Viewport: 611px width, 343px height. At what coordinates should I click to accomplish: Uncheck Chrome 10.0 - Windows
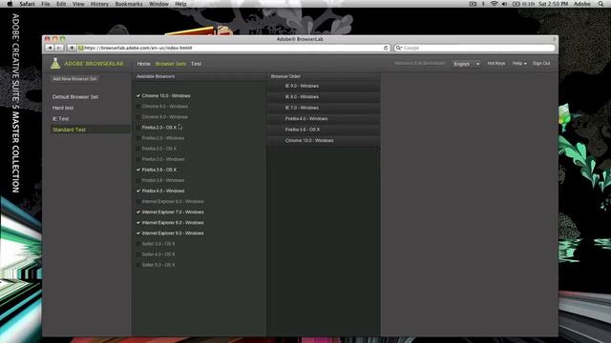pyautogui.click(x=138, y=95)
